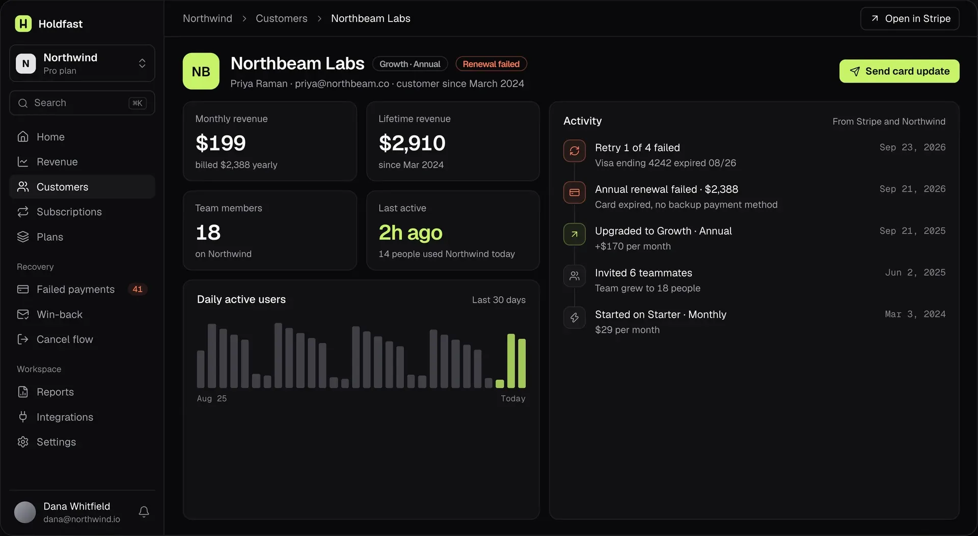This screenshot has width=978, height=536.
Task: Open Reports in Workspace
Action: [x=82, y=392]
